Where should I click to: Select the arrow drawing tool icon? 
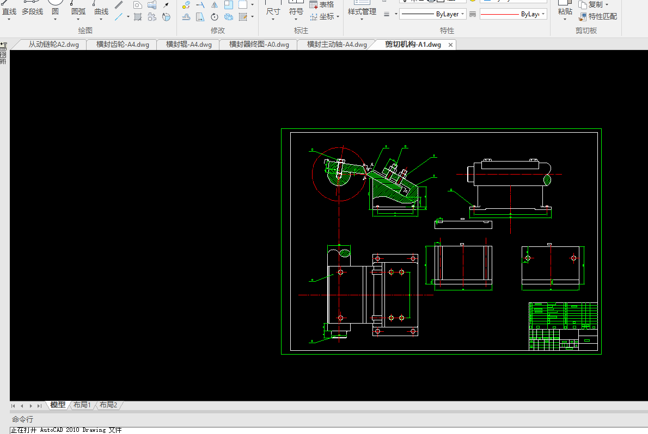166,4
